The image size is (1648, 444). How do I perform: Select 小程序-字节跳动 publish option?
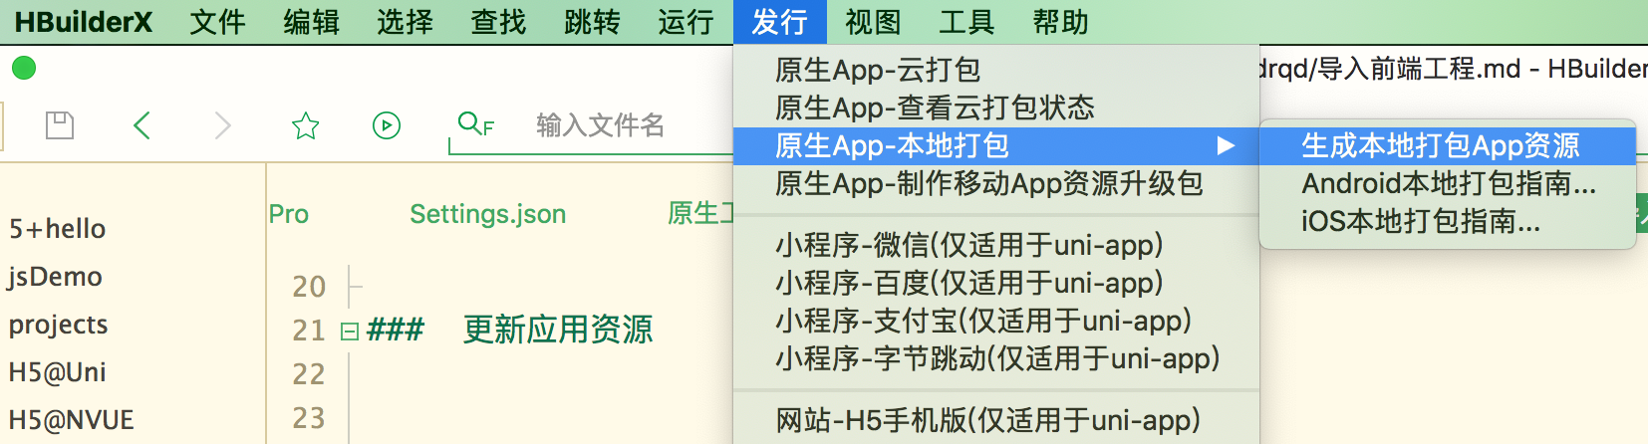coord(996,358)
